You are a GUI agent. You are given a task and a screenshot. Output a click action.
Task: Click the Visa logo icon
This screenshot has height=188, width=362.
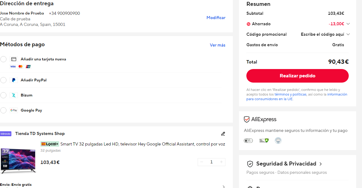pyautogui.click(x=13, y=67)
